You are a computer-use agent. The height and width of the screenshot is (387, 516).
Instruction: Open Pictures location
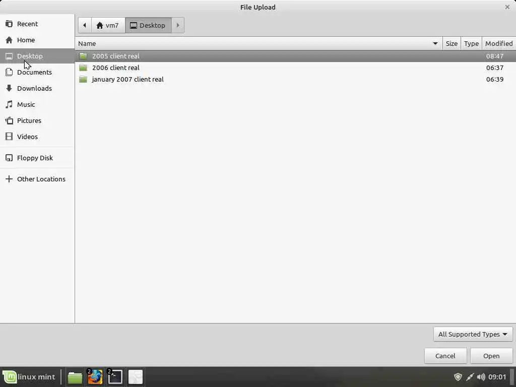(37, 120)
